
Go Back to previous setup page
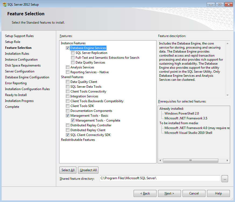[145, 193]
